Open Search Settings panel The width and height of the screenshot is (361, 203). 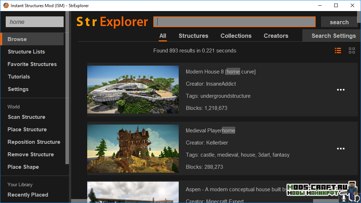(x=333, y=36)
